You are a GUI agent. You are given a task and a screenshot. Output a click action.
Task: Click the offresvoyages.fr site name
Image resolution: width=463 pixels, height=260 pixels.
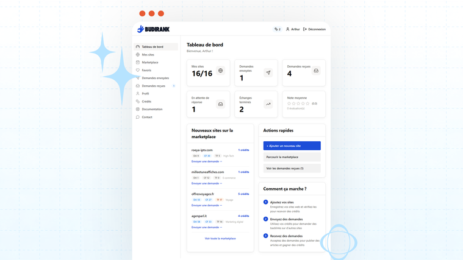[x=203, y=194]
